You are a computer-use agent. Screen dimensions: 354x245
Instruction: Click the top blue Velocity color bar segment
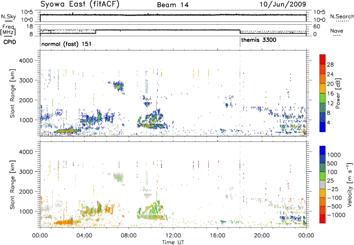pos(323,150)
